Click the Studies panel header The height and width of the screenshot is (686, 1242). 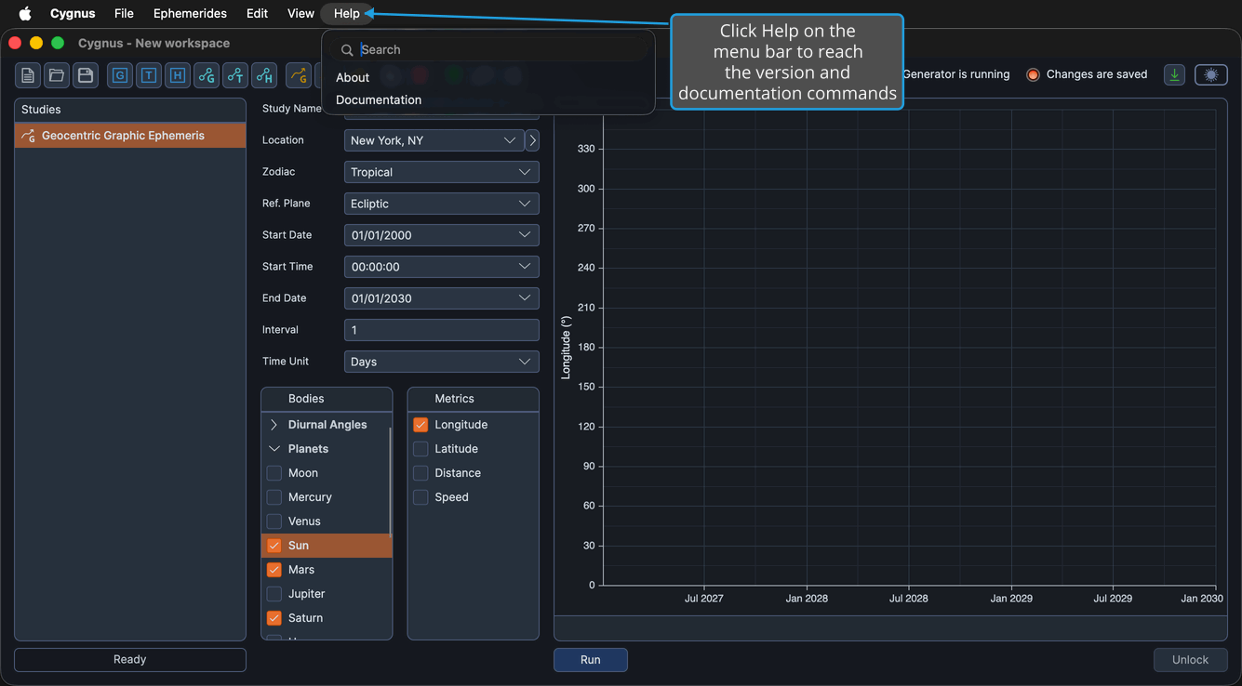130,110
